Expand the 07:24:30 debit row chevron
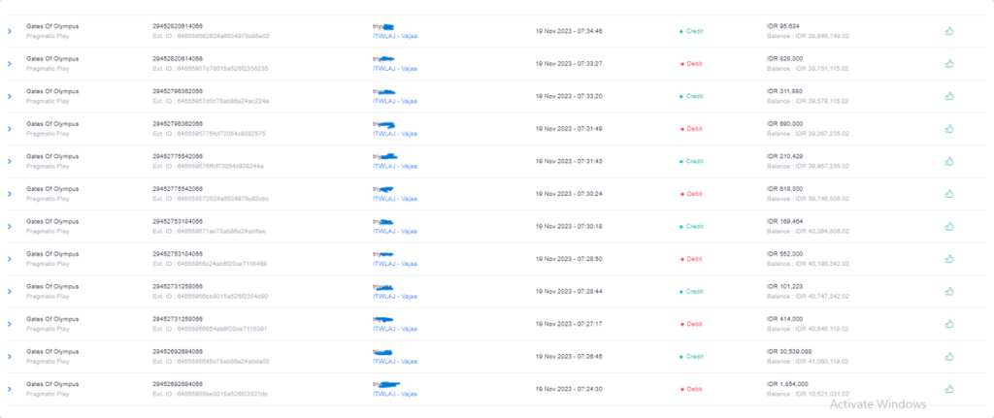The height and width of the screenshot is (418, 994). point(9,389)
